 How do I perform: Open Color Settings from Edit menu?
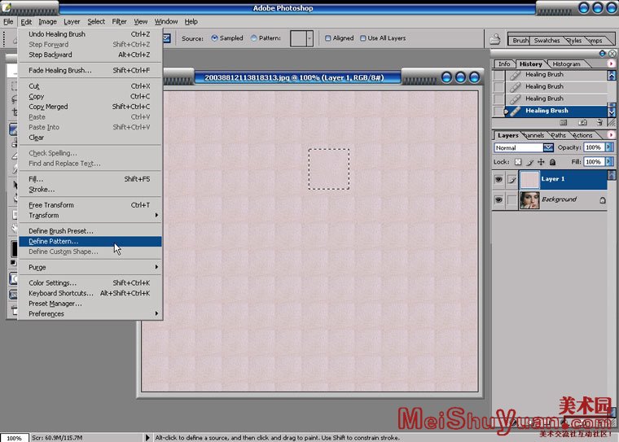(x=90, y=282)
